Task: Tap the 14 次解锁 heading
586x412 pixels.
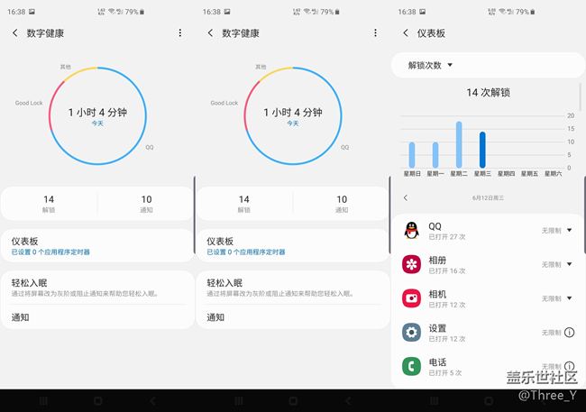Action: 488,92
